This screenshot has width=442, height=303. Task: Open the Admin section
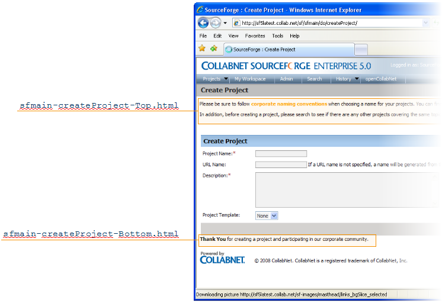coord(286,79)
